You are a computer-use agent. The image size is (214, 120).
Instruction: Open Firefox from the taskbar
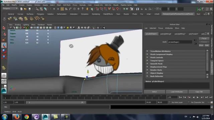pos(17,117)
